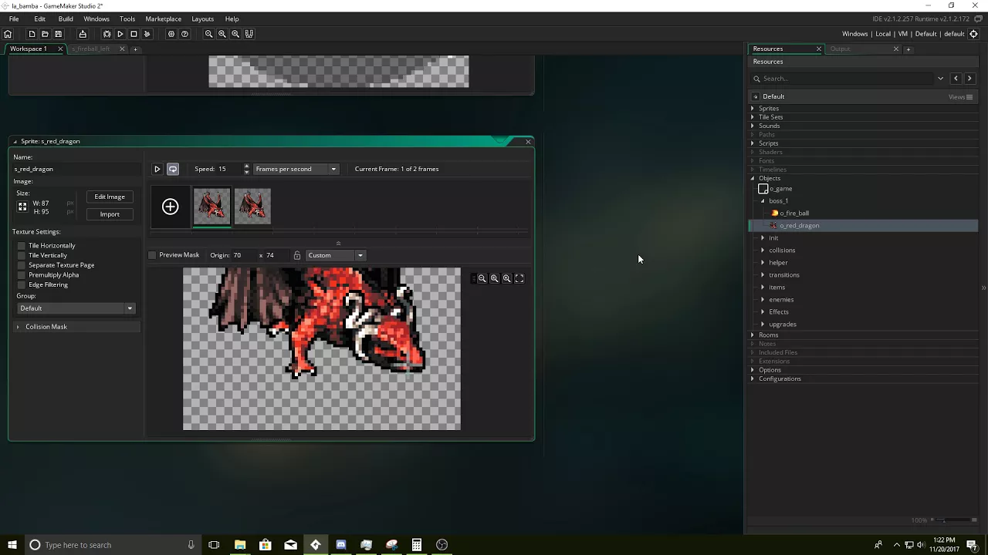Select second dragon frame thumbnail
The image size is (988, 555).
pyautogui.click(x=252, y=207)
